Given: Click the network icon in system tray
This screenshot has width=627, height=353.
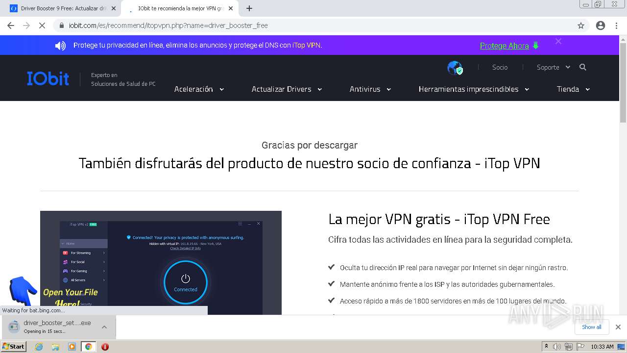Looking at the screenshot, I should tap(569, 347).
